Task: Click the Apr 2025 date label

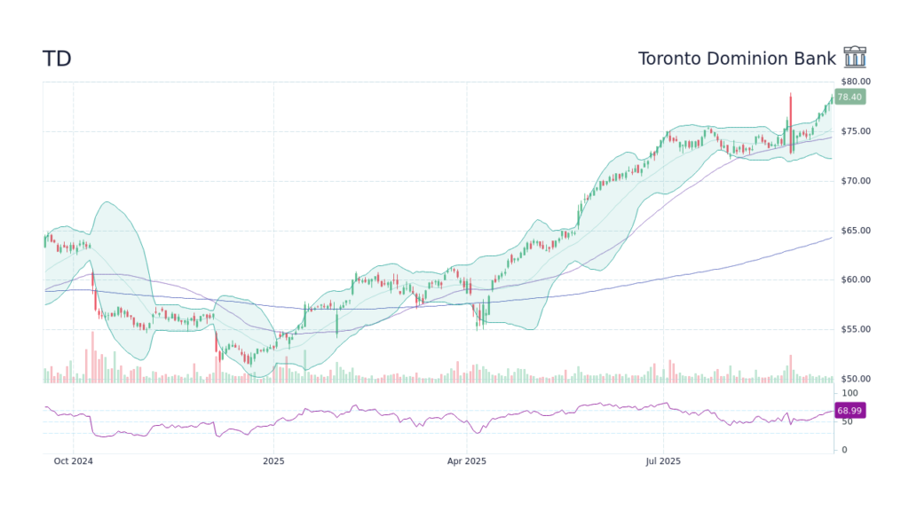Action: (x=467, y=461)
